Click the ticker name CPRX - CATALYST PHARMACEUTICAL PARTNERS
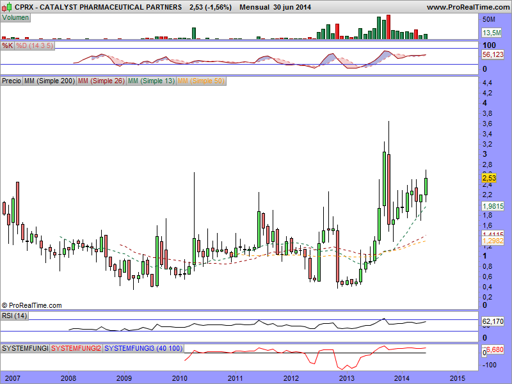 [99, 7]
